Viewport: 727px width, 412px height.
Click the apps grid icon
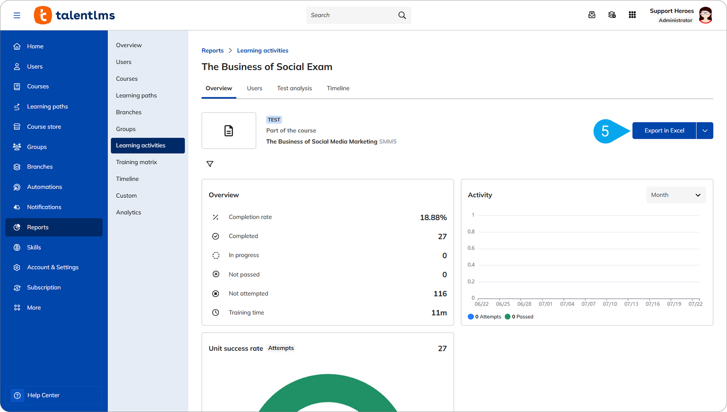[x=632, y=15]
